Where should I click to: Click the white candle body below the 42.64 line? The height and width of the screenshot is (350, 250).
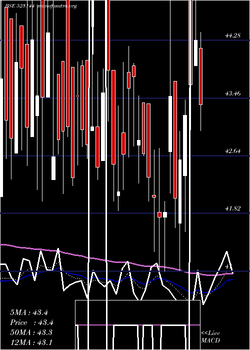point(53,168)
